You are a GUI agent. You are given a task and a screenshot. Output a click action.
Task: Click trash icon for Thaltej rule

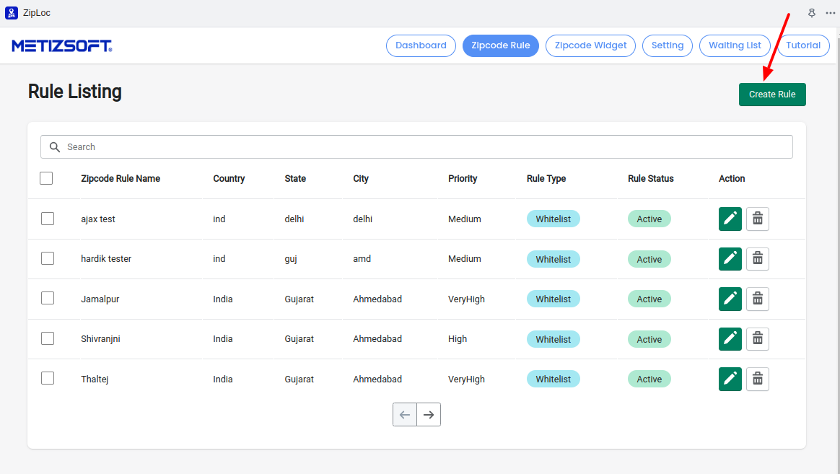757,379
